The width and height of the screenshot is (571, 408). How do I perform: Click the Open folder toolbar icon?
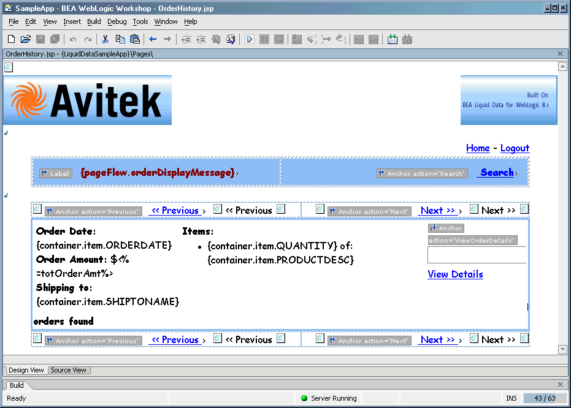(x=26, y=39)
